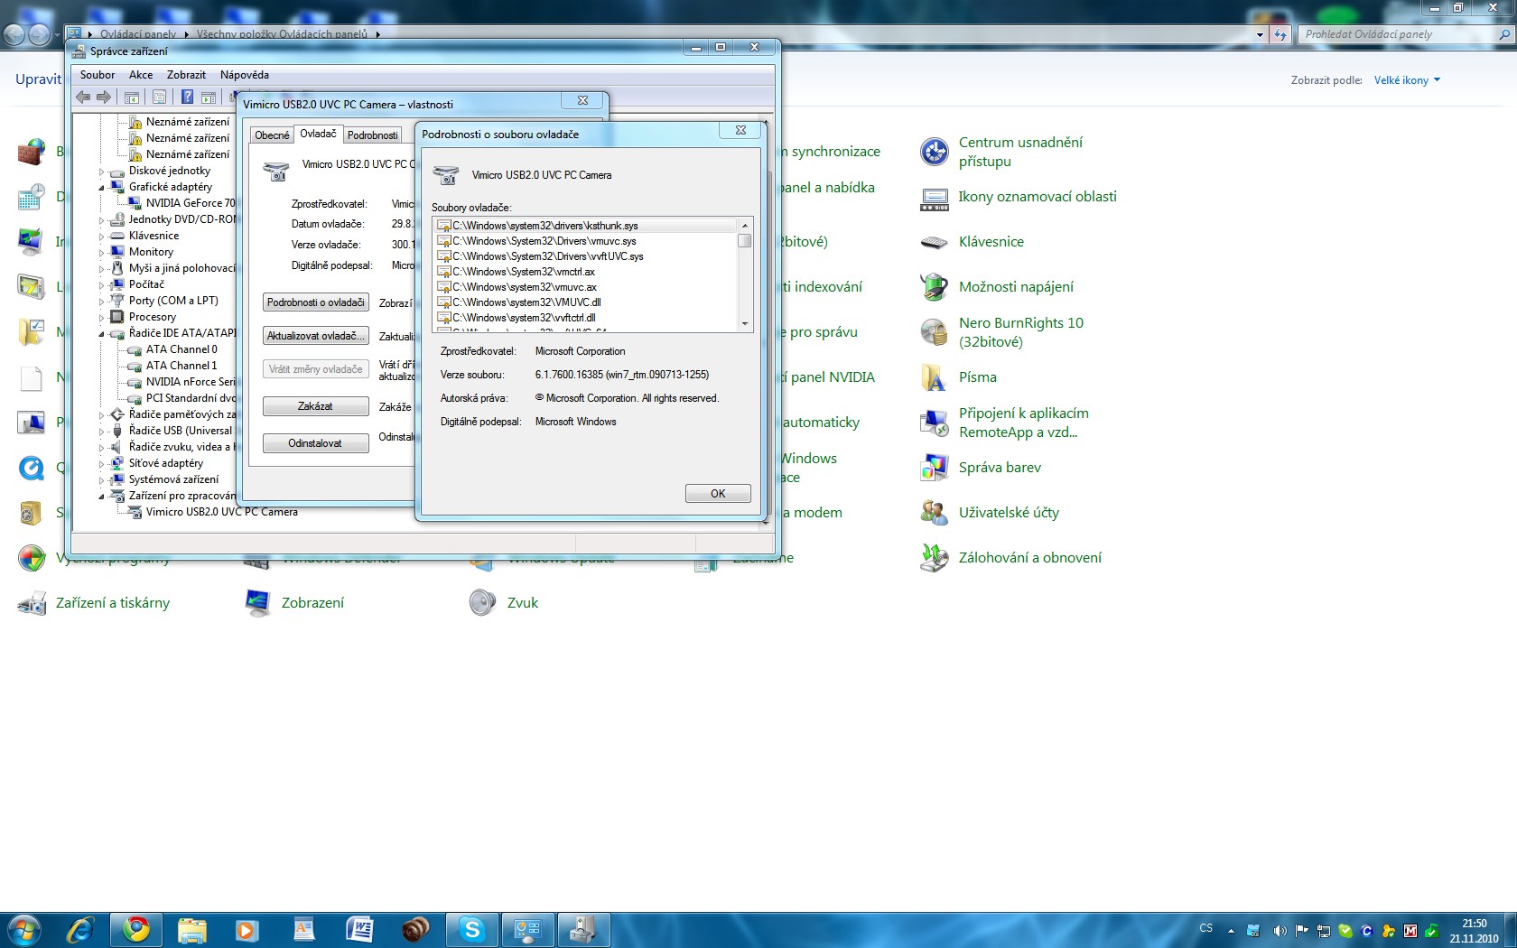Screen dimensions: 1517x948
Task: Click the Zvuk speaker icon
Action: coord(482,603)
